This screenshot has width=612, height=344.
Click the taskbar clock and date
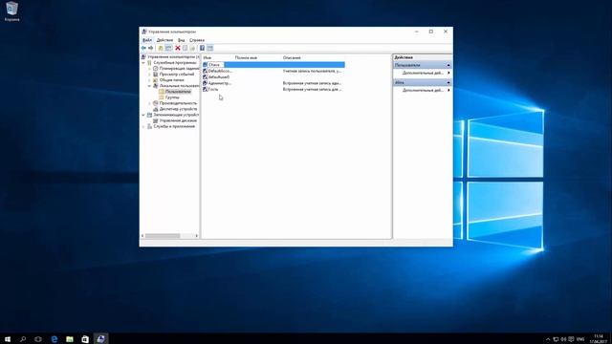coord(598,339)
